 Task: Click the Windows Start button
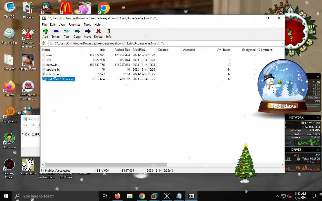tap(6, 196)
